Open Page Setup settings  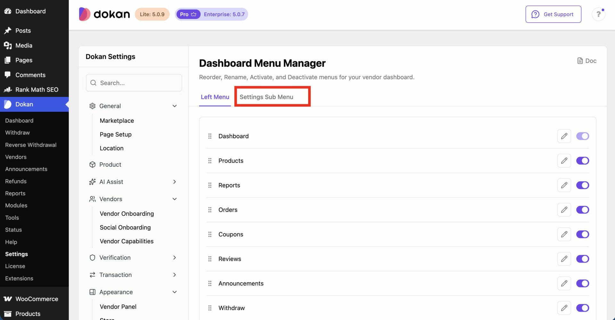115,134
